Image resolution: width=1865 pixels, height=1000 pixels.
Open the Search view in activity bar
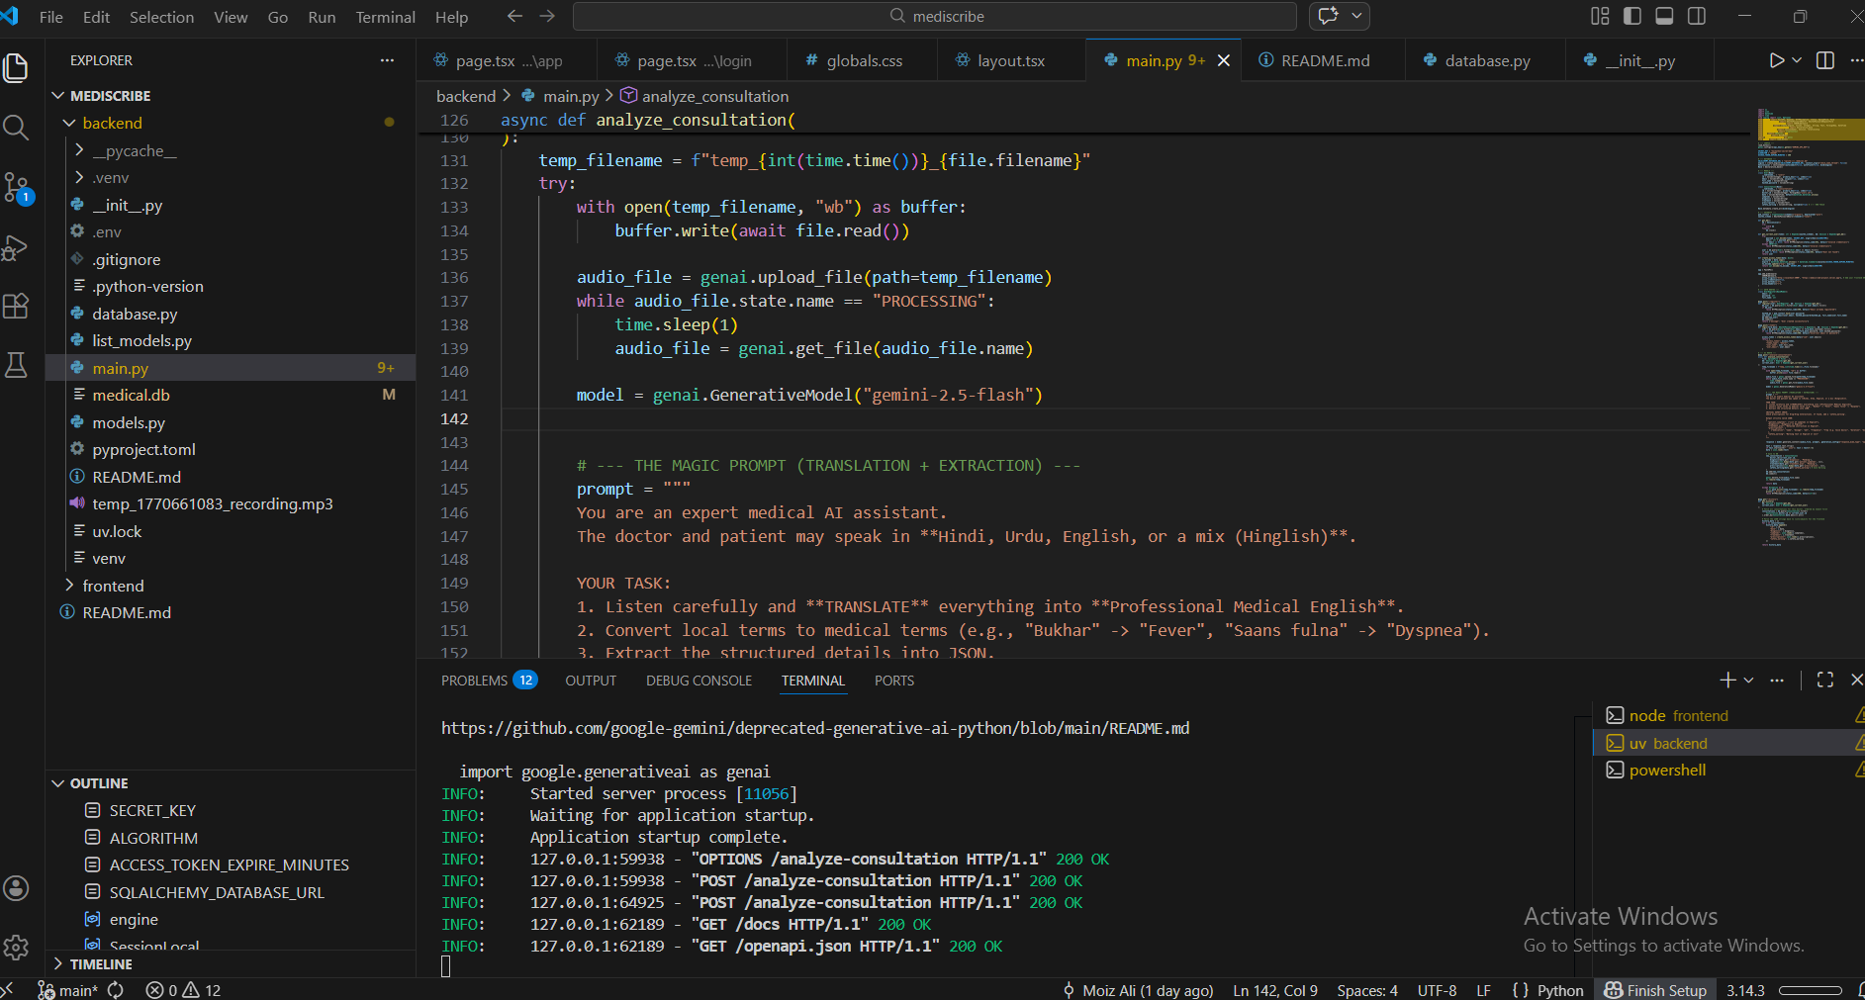tap(16, 128)
